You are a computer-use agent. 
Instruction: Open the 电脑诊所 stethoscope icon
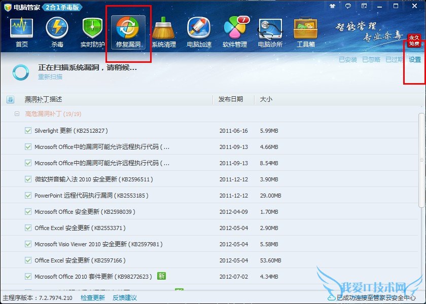click(x=270, y=32)
